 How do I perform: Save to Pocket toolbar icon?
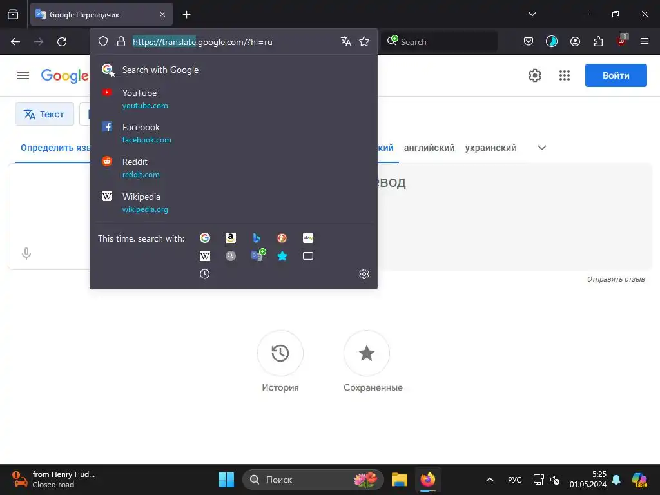529,41
